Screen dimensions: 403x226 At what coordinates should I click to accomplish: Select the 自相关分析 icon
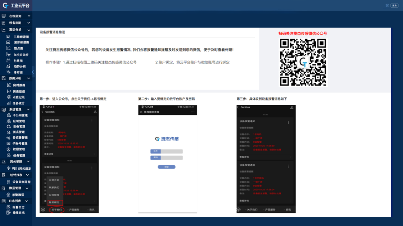tap(9, 55)
